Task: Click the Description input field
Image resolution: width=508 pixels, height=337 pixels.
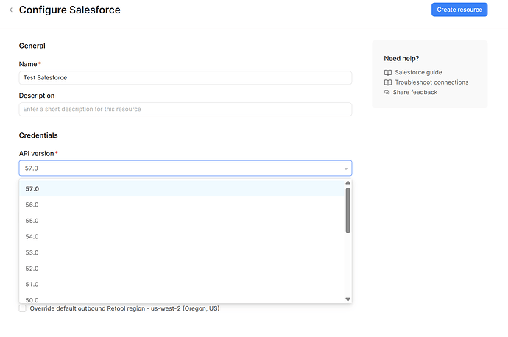Action: click(x=186, y=110)
